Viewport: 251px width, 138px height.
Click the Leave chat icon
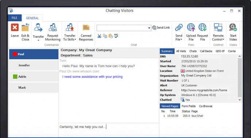(x=15, y=27)
